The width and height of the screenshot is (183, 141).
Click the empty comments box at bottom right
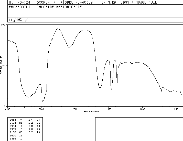point(139,129)
